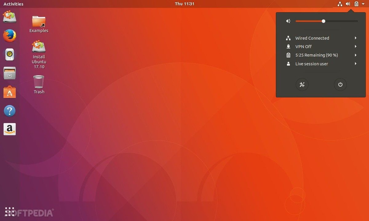This screenshot has height=221, width=369.
Task: Click the wired network icon in menu
Action: tap(288, 38)
